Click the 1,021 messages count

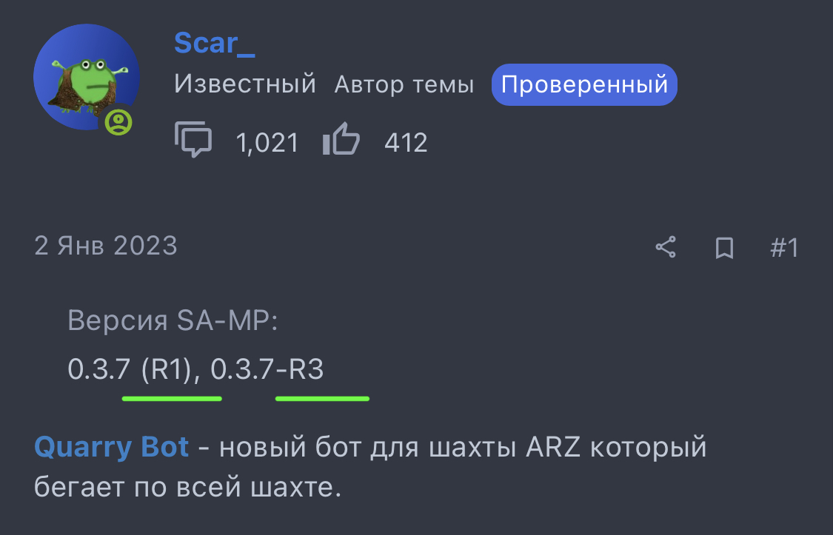click(267, 142)
